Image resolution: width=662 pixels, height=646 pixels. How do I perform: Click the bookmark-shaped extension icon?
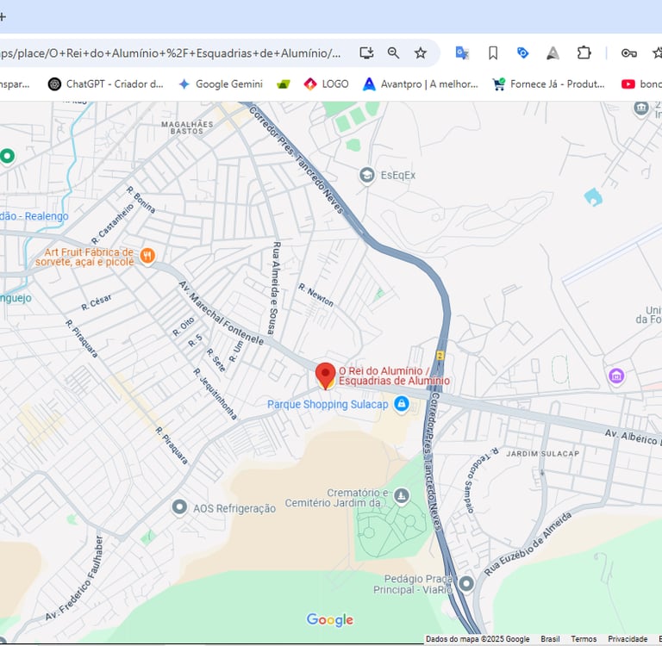pos(493,53)
